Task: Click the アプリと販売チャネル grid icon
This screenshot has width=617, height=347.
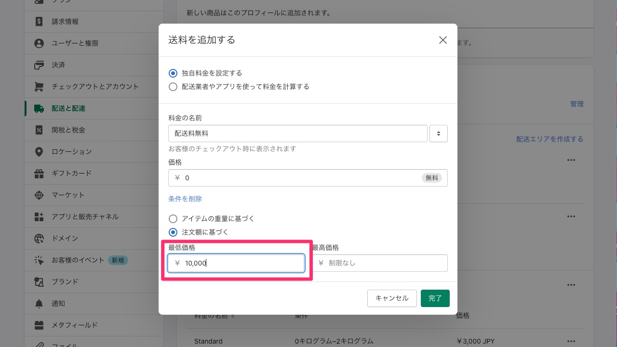Action: point(39,217)
